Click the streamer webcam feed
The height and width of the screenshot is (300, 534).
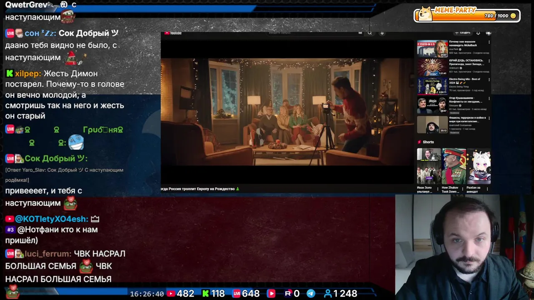pos(464,247)
